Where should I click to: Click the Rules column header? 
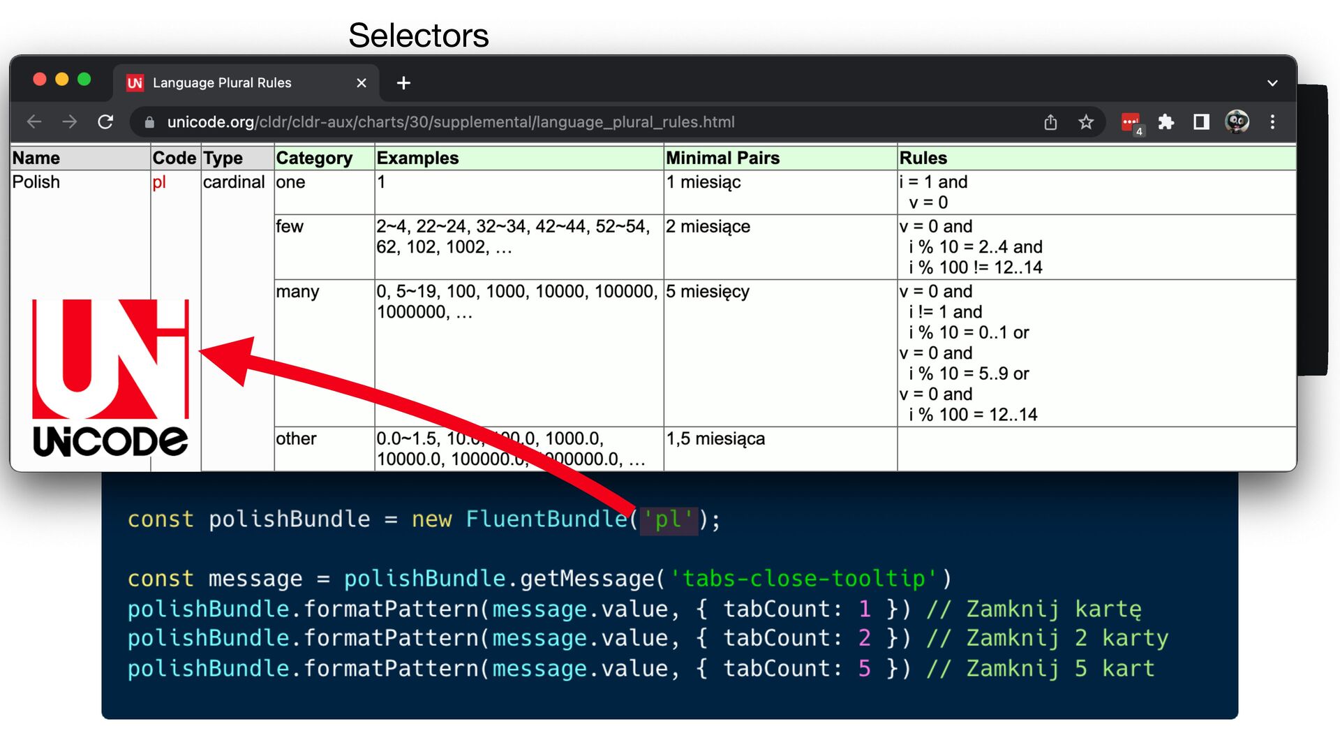coord(923,158)
